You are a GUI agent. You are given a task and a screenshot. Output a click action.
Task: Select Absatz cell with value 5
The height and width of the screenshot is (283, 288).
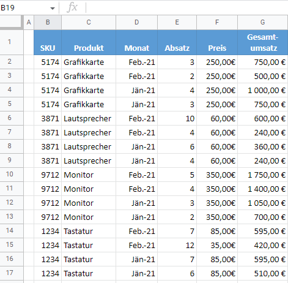pyautogui.click(x=177, y=175)
